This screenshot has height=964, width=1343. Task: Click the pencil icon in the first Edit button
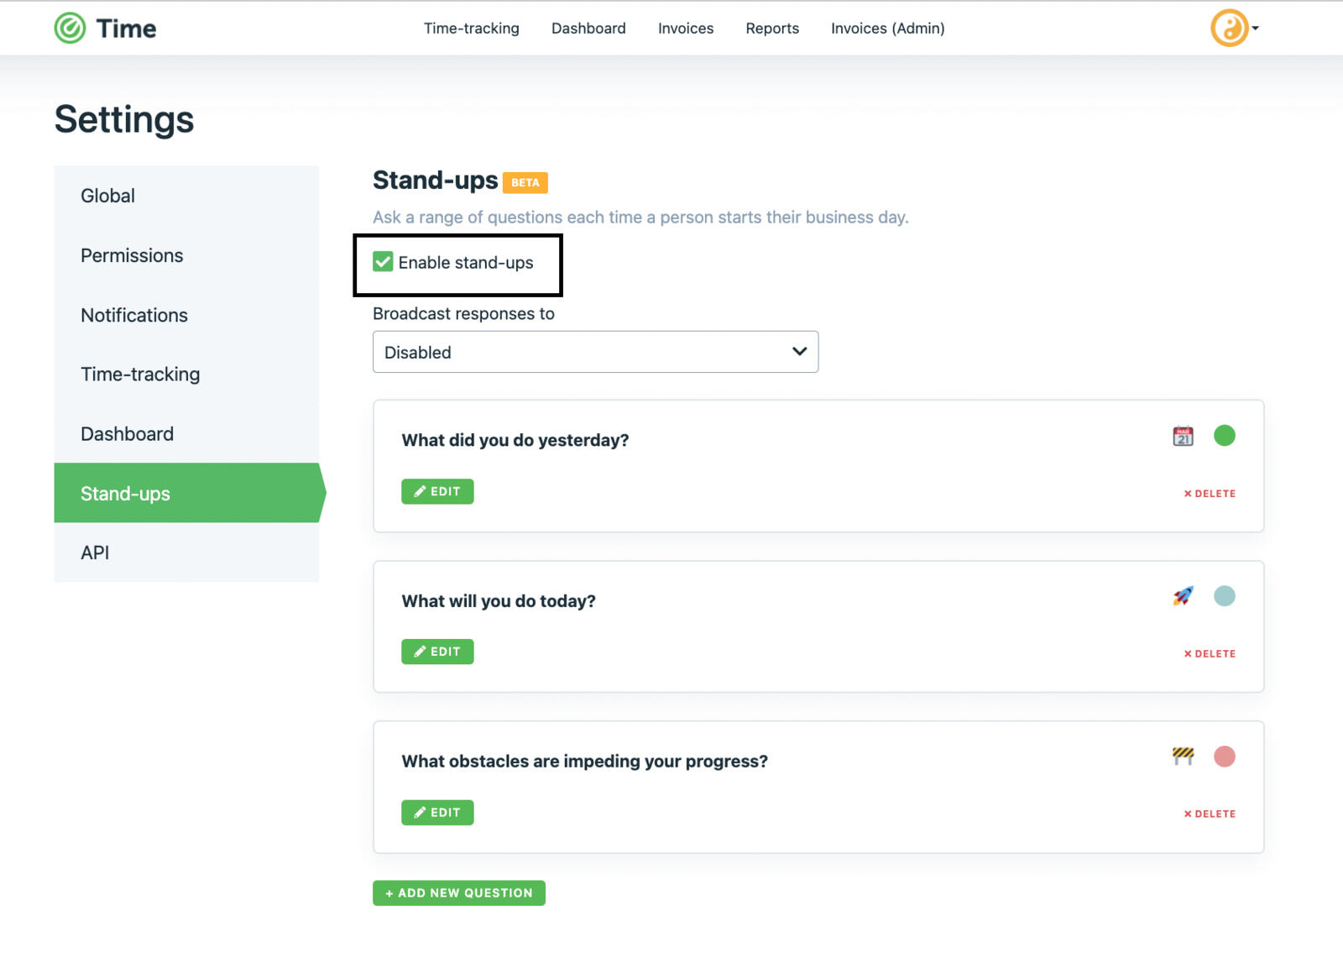(x=421, y=491)
